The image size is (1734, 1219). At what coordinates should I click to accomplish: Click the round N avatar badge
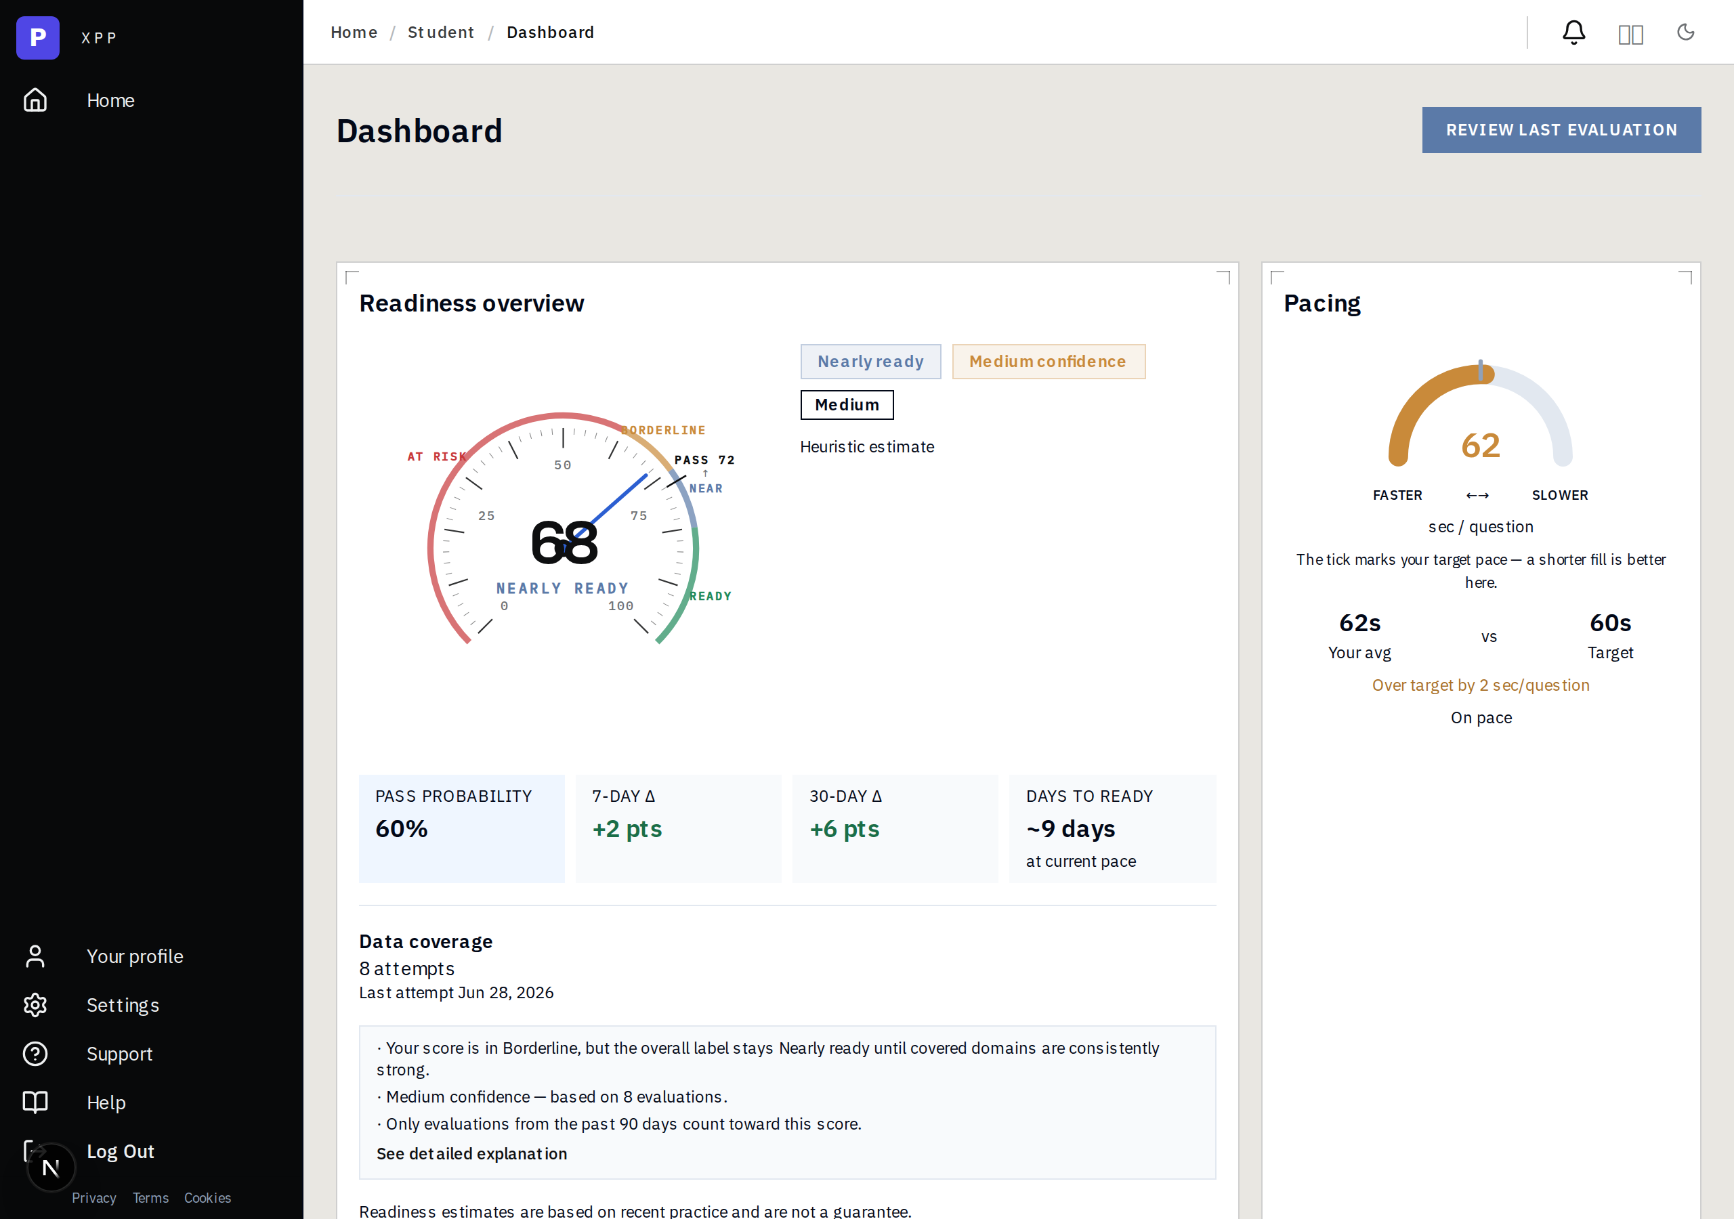tap(51, 1168)
